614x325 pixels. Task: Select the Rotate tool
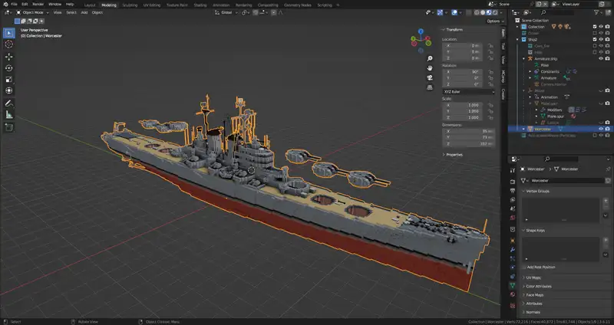(9, 68)
